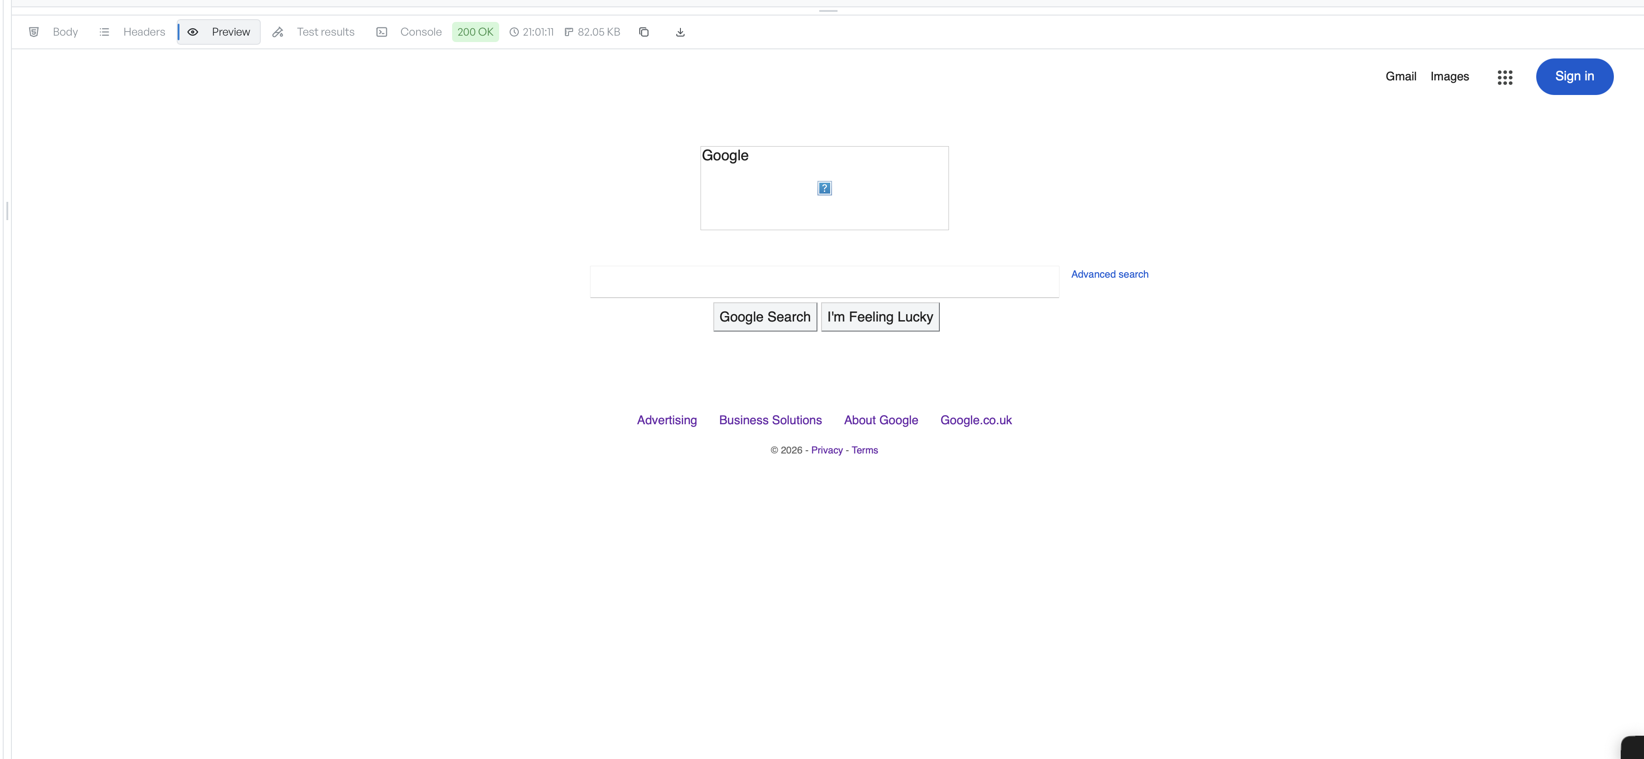Open the Business Solutions link
The image size is (1644, 759).
click(770, 420)
